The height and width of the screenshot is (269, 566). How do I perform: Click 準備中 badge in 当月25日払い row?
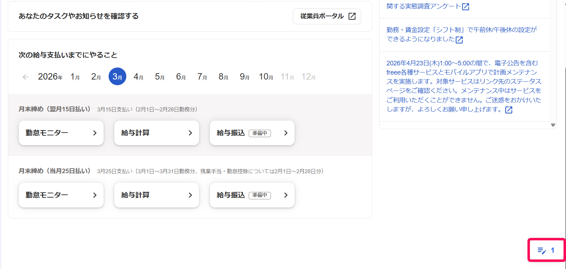(260, 195)
